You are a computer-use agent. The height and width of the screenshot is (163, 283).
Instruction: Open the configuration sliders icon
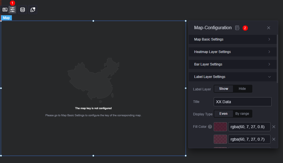(12, 10)
